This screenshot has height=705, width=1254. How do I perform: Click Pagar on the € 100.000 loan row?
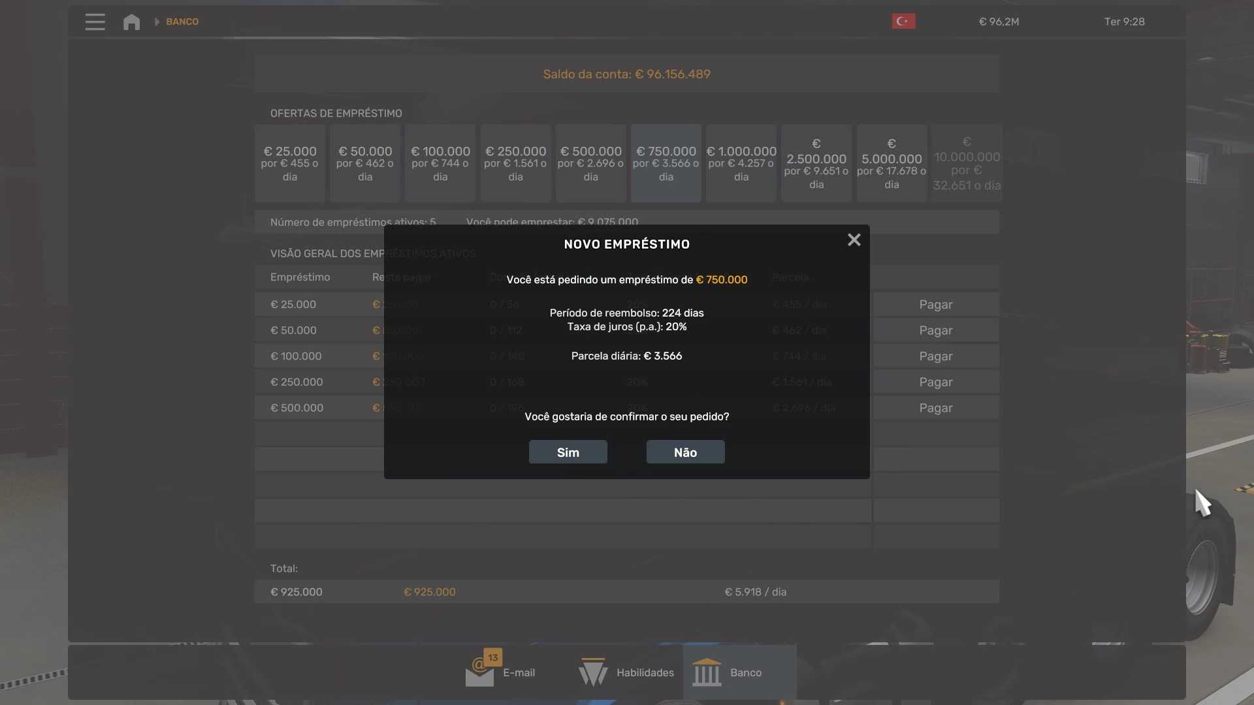(x=935, y=356)
